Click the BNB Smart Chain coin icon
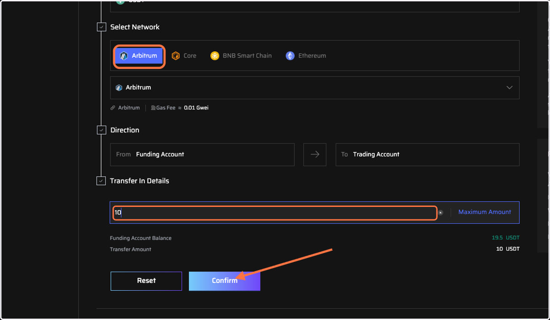Screen dimensions: 550x320 click(x=214, y=56)
